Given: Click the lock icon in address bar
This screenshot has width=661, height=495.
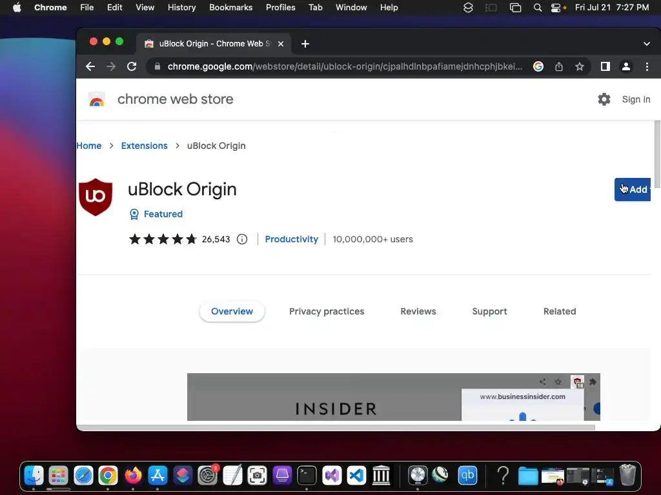Looking at the screenshot, I should pyautogui.click(x=158, y=66).
